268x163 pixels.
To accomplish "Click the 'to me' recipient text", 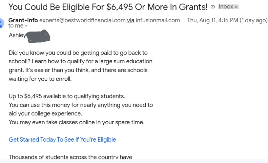I will [16, 26].
